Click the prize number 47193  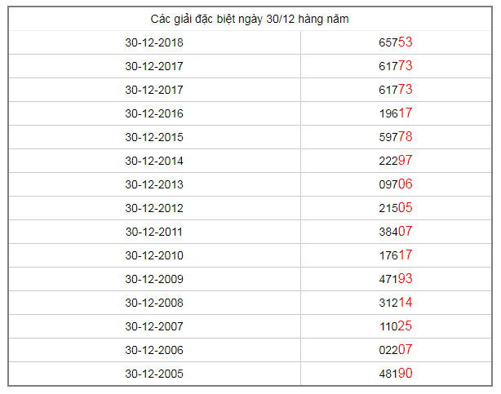click(x=396, y=279)
